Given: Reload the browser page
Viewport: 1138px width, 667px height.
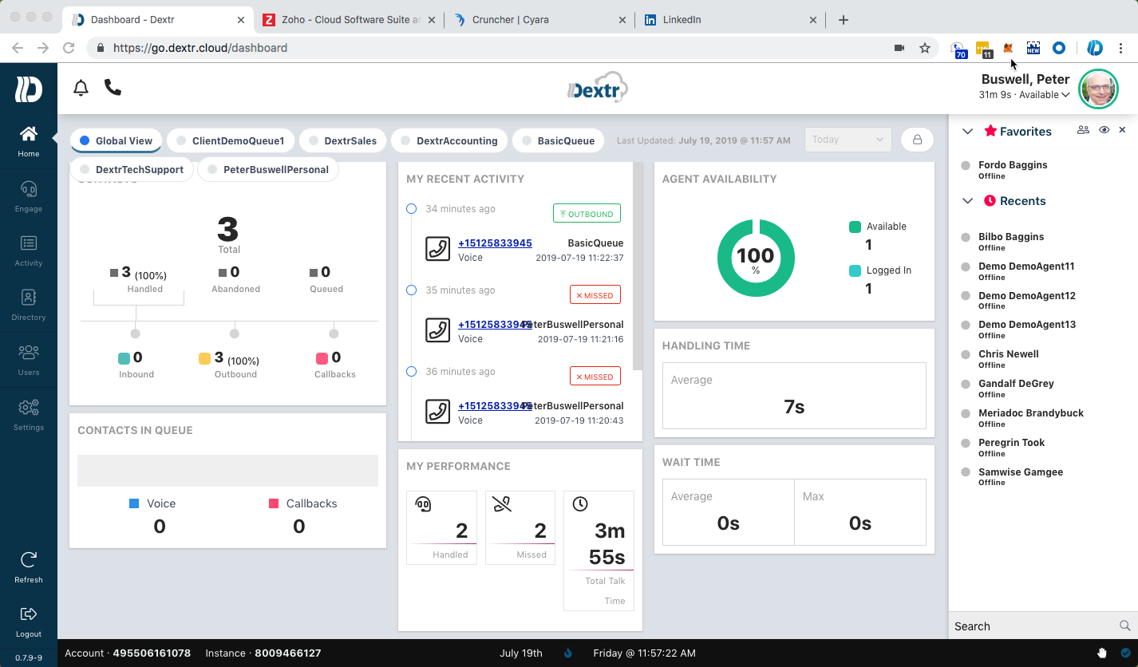Looking at the screenshot, I should (x=69, y=48).
